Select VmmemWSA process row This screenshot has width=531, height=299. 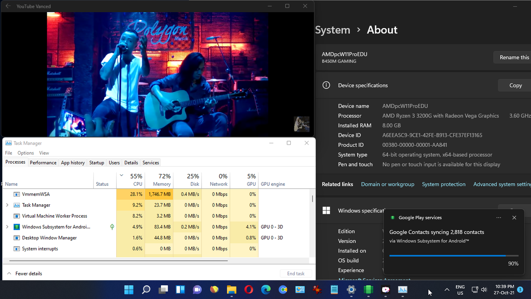[x=156, y=194]
